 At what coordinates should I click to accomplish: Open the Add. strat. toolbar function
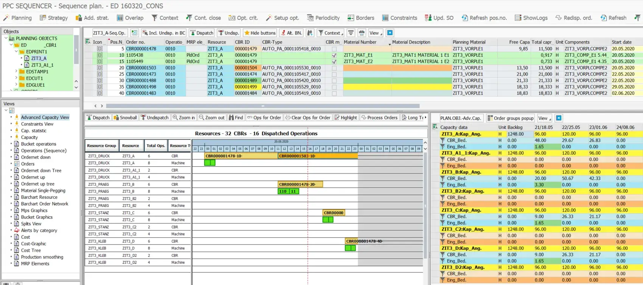[92, 18]
